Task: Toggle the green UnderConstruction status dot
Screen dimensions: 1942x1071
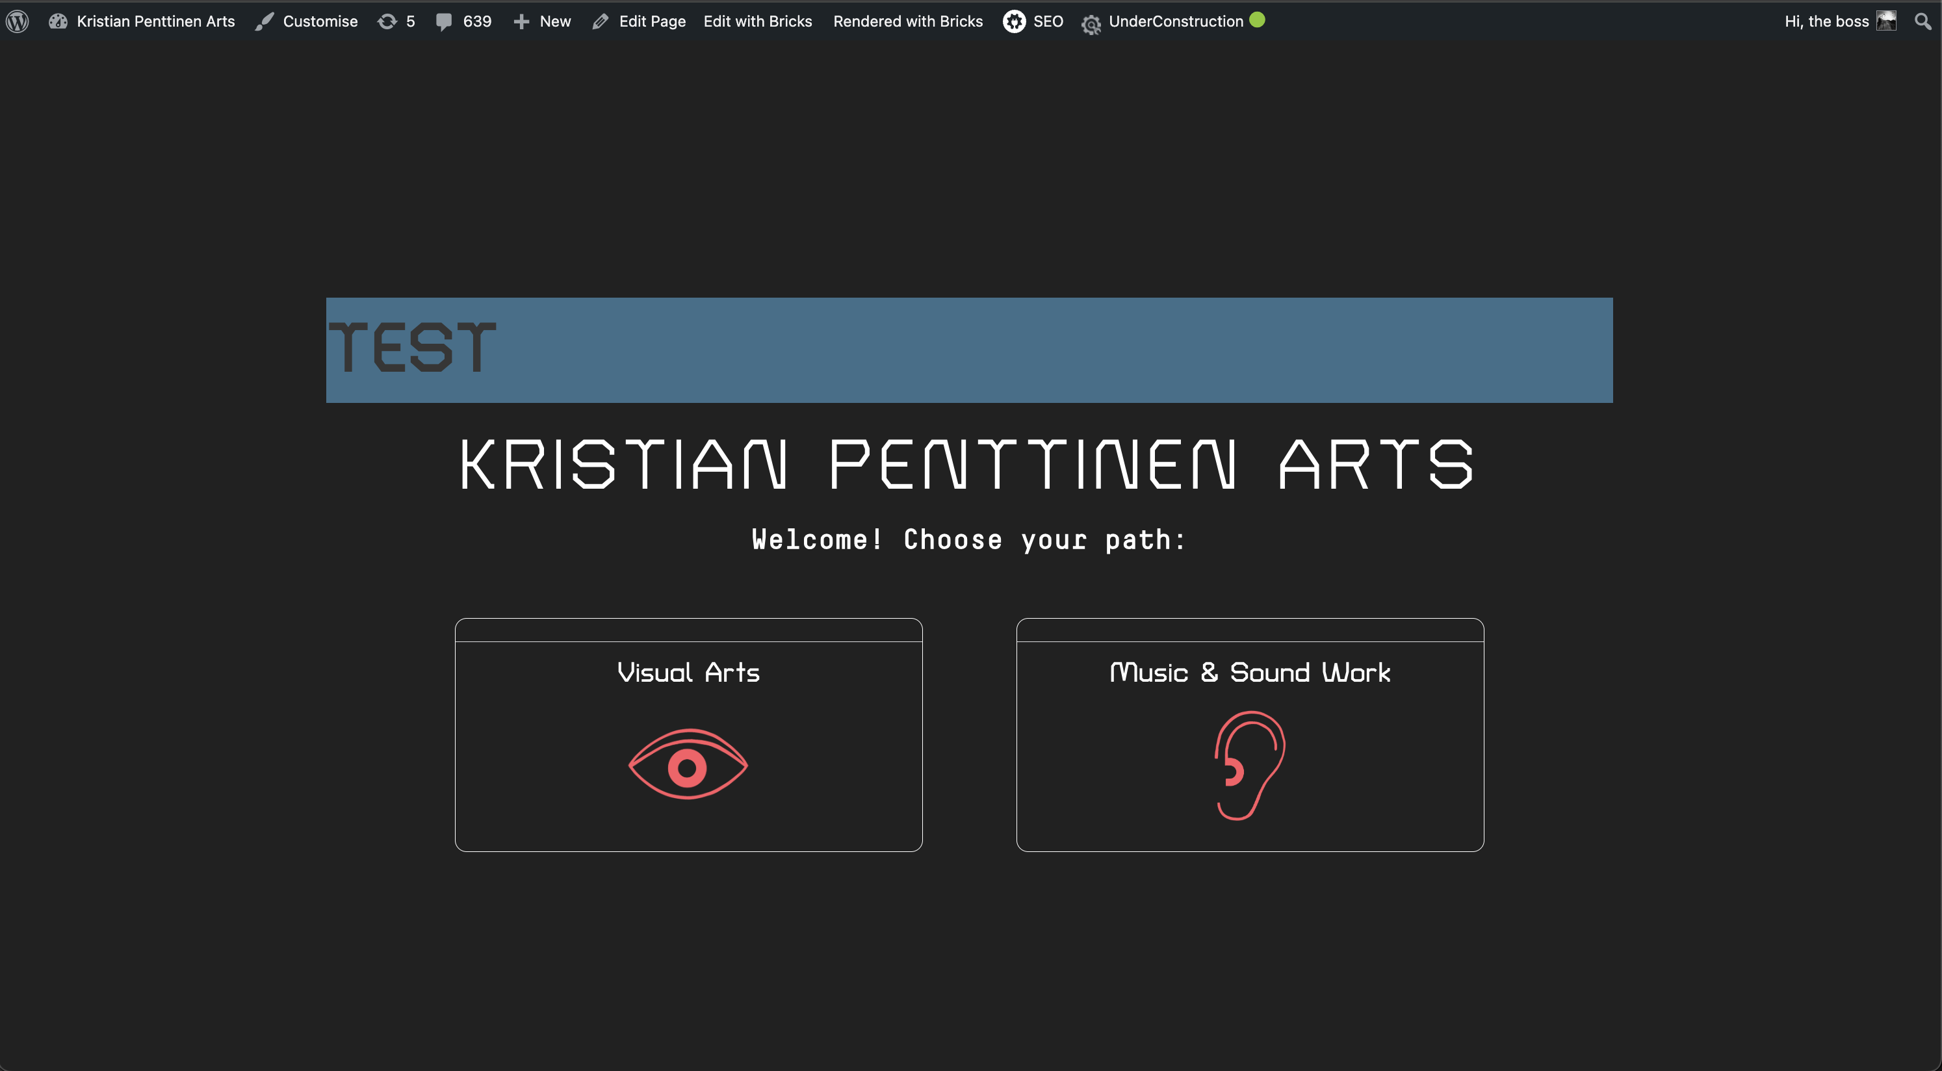Action: coord(1257,19)
